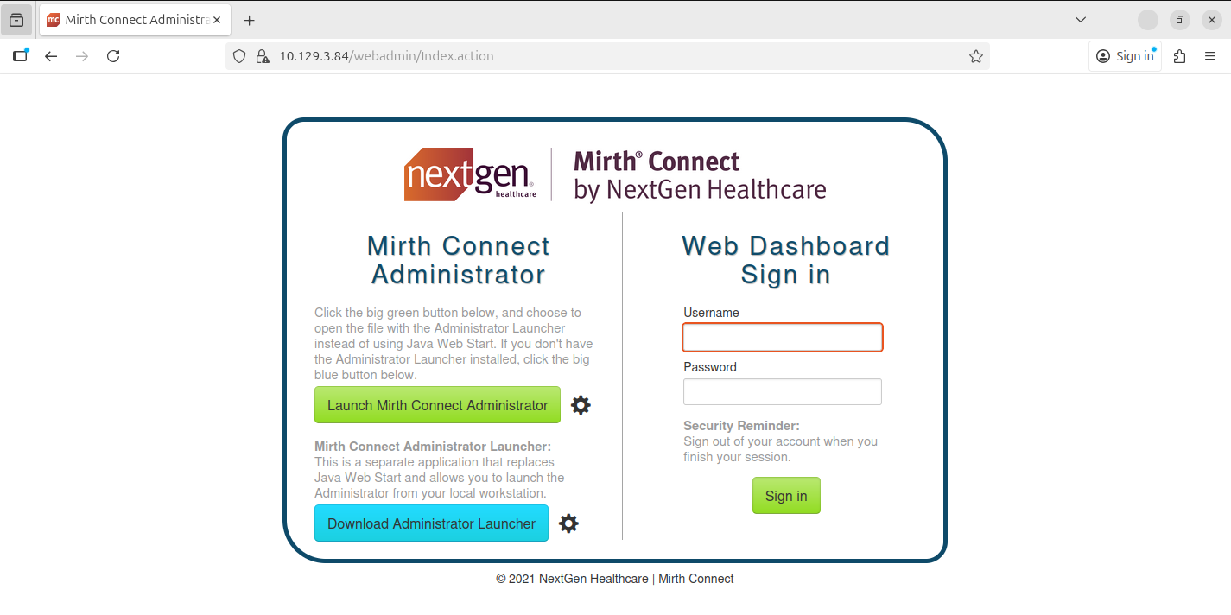Open settings gear beside Download Administrator Launcher

[x=568, y=523]
